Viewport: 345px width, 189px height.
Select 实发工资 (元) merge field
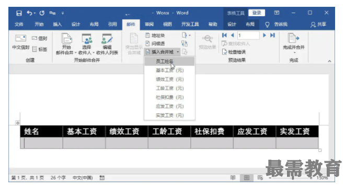pos(169,115)
